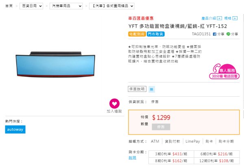The image size is (244, 167).
Task: Select ATM checkout method
Action: click(x=155, y=141)
